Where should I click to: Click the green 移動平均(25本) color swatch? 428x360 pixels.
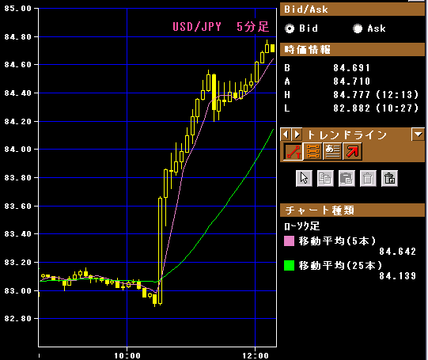pyautogui.click(x=289, y=265)
